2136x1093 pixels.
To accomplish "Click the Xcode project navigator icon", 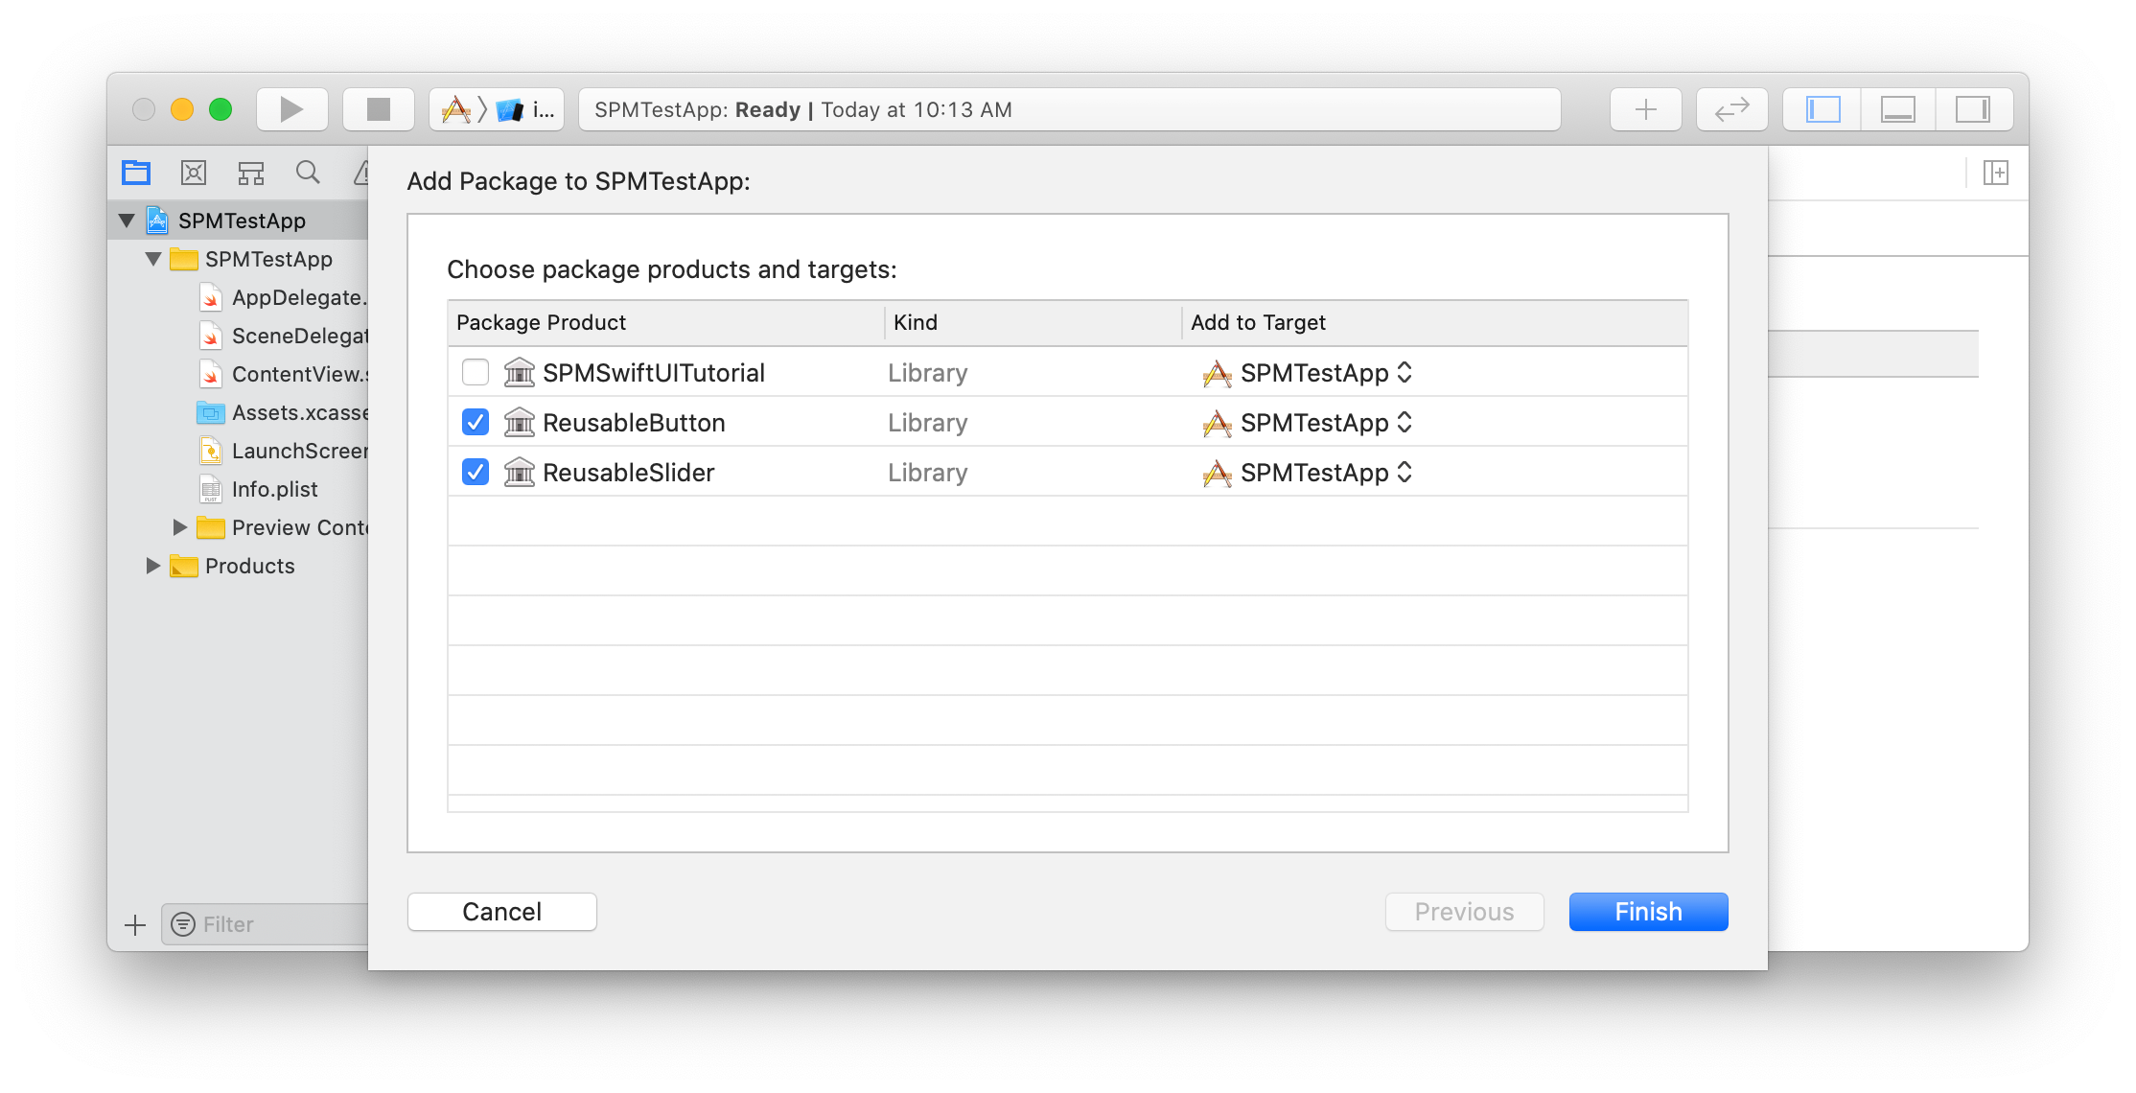I will [x=139, y=174].
